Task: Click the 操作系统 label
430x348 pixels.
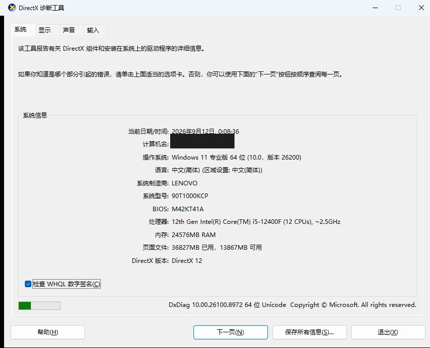Action: coord(155,158)
